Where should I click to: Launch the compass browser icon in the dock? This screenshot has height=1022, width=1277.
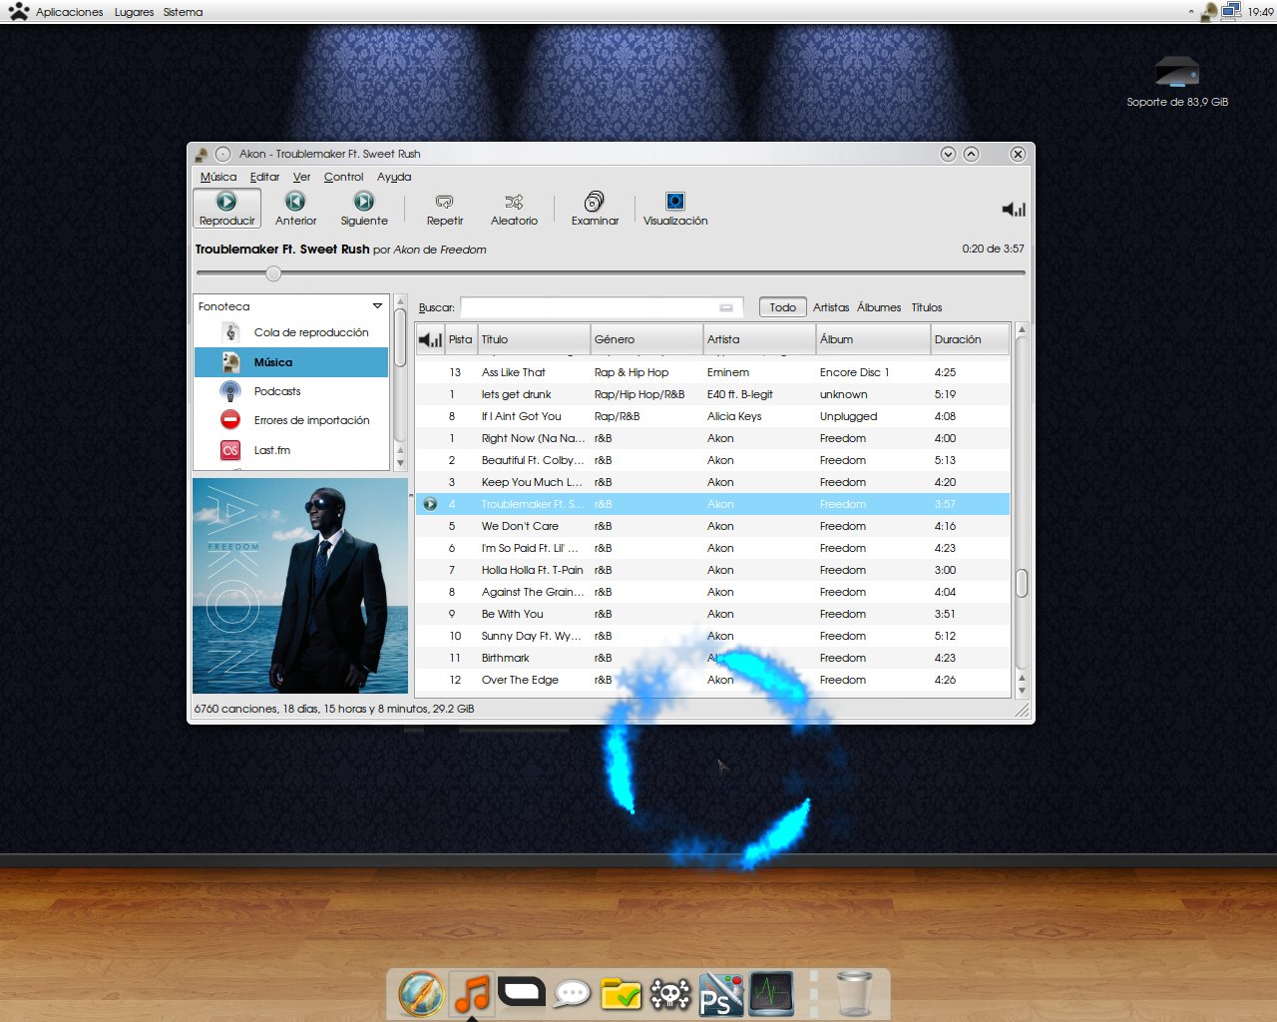click(x=421, y=994)
